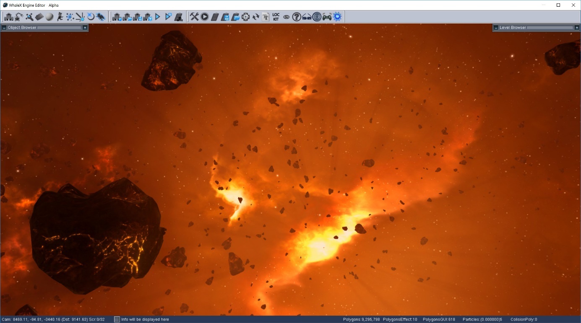The height and width of the screenshot is (323, 581).
Task: Click the robot arm tool icon
Action: point(19,17)
